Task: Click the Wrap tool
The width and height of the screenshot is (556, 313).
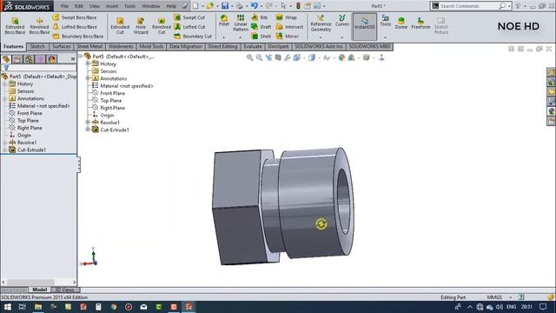Action: [x=287, y=17]
